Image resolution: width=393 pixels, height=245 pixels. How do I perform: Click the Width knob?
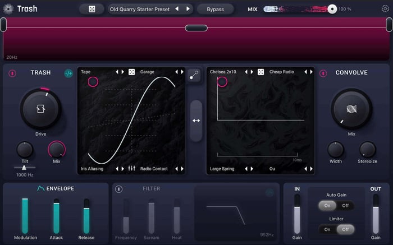336,150
